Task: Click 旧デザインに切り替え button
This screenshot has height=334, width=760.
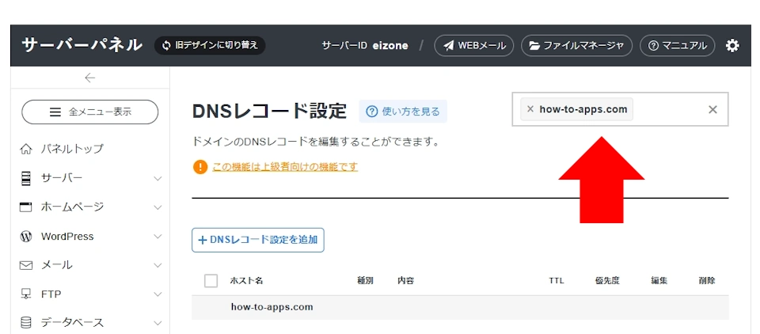Action: tap(210, 46)
